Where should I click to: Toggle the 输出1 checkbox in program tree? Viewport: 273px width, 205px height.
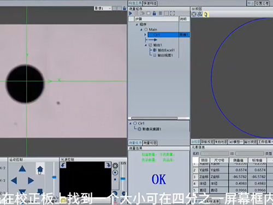(150, 45)
